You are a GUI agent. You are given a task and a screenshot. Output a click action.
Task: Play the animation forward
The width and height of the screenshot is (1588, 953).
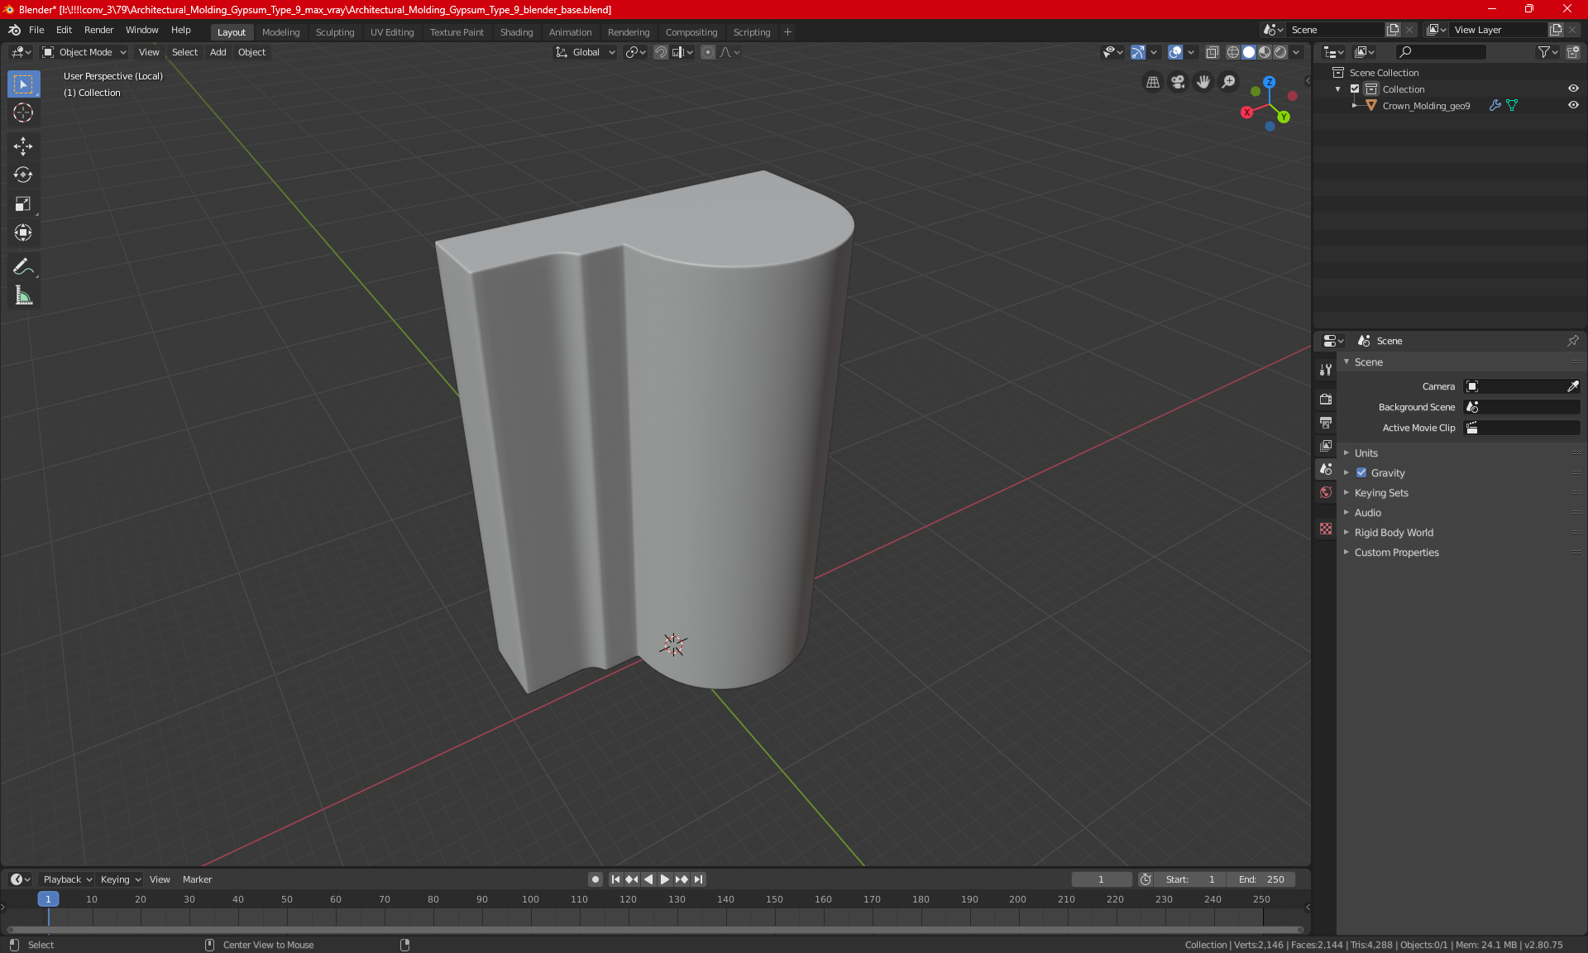[664, 879]
